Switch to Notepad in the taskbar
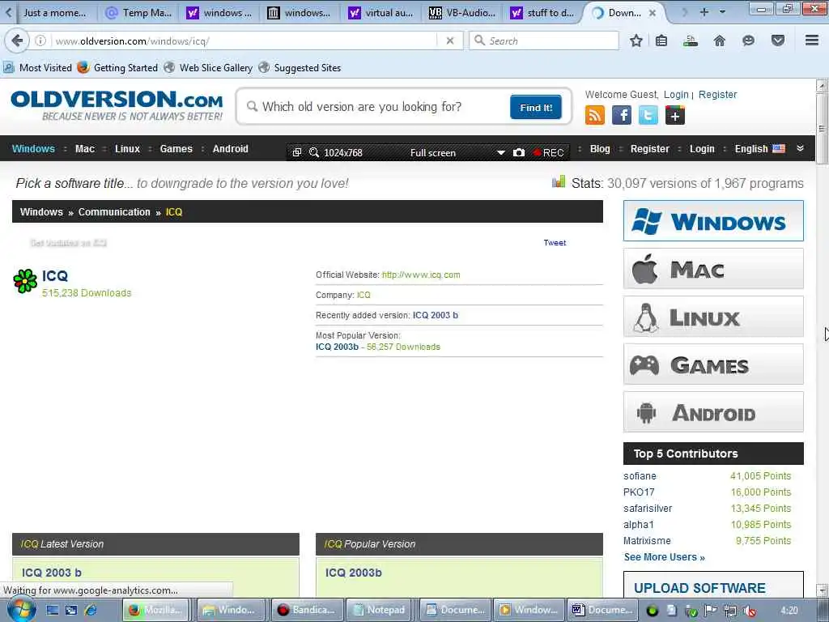 pyautogui.click(x=380, y=610)
